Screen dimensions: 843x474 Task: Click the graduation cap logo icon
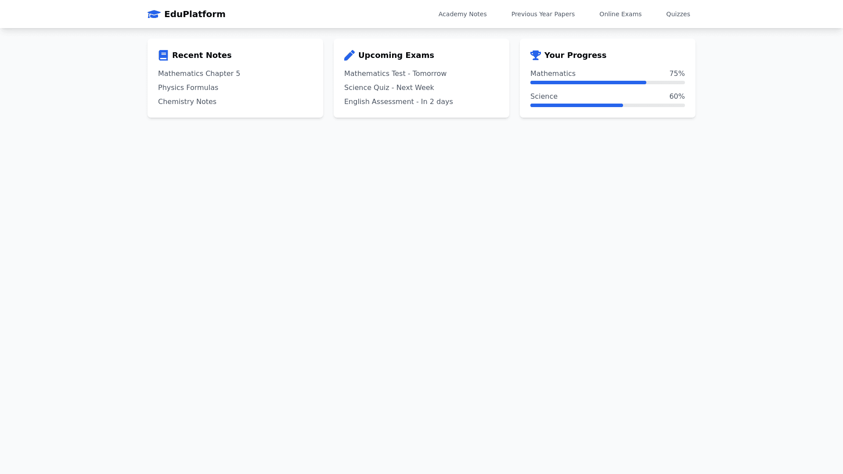(x=154, y=14)
